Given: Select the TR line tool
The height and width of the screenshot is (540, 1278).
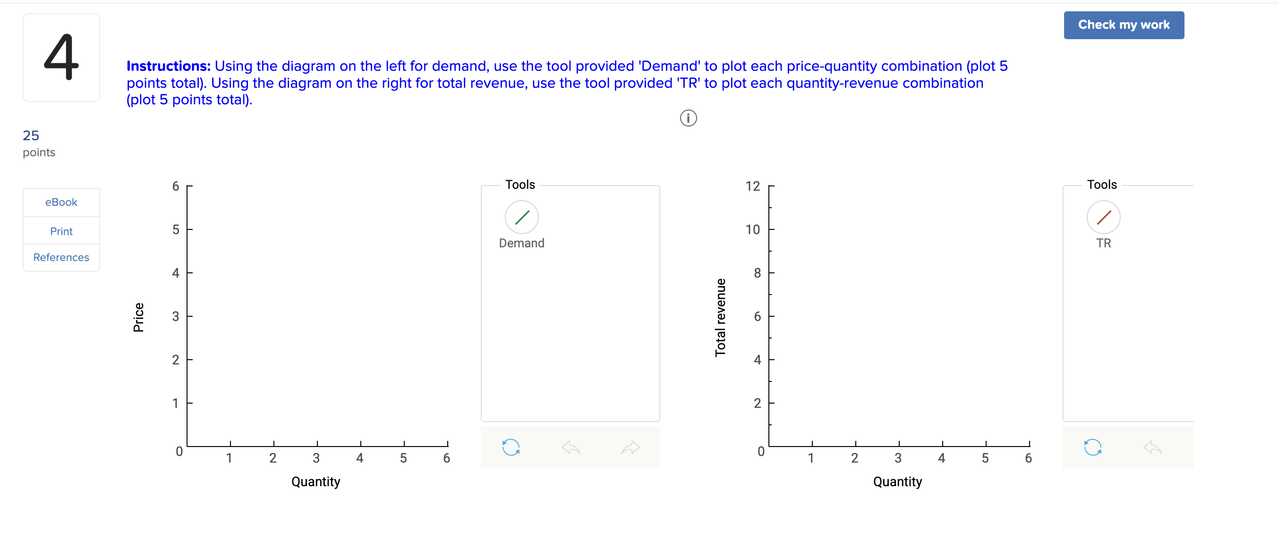Looking at the screenshot, I should coord(1103,217).
